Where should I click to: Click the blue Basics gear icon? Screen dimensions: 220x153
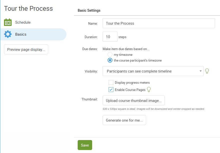tap(8, 34)
